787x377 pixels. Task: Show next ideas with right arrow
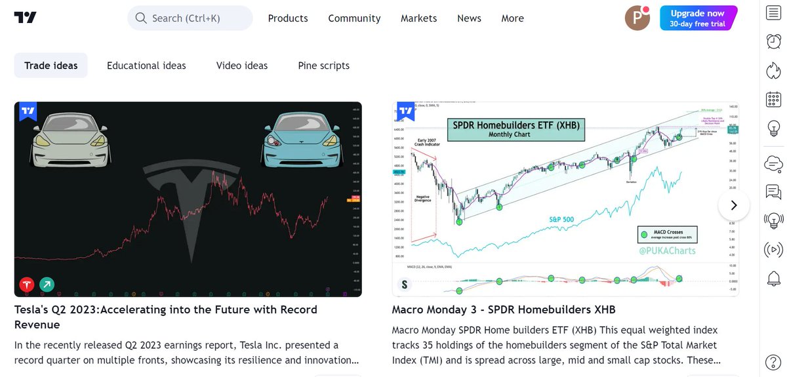point(734,205)
